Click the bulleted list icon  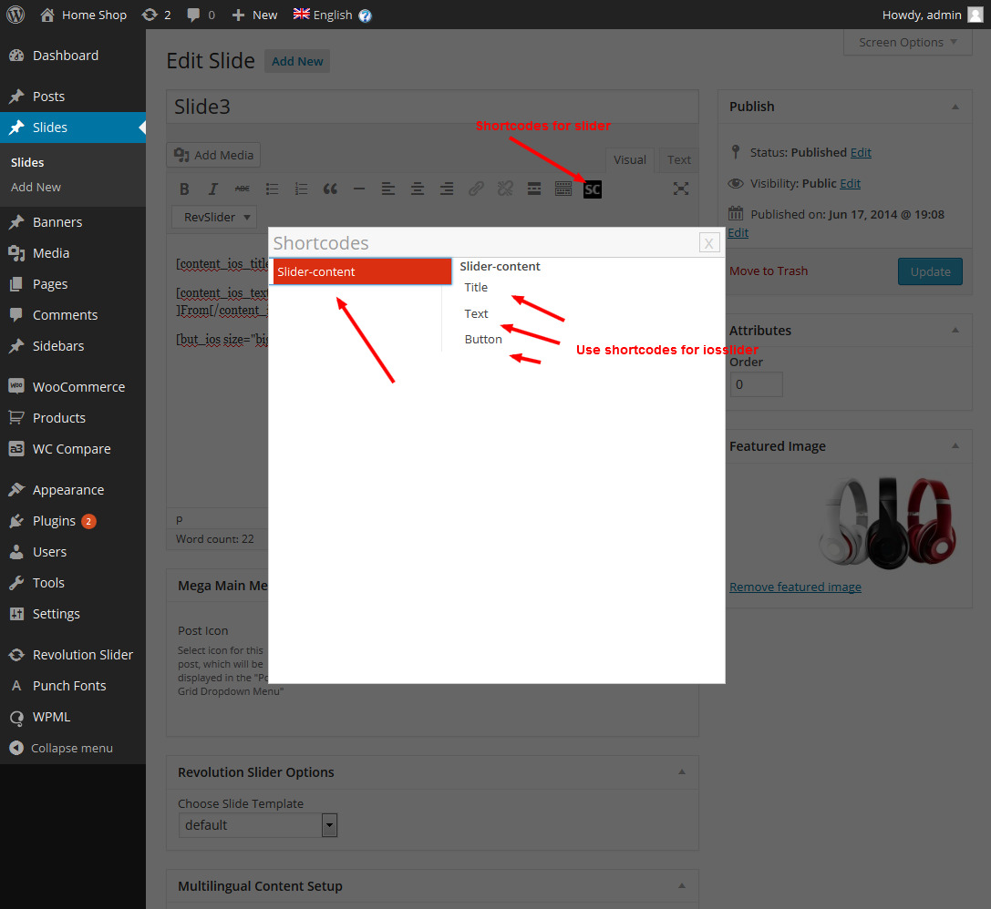coord(272,189)
